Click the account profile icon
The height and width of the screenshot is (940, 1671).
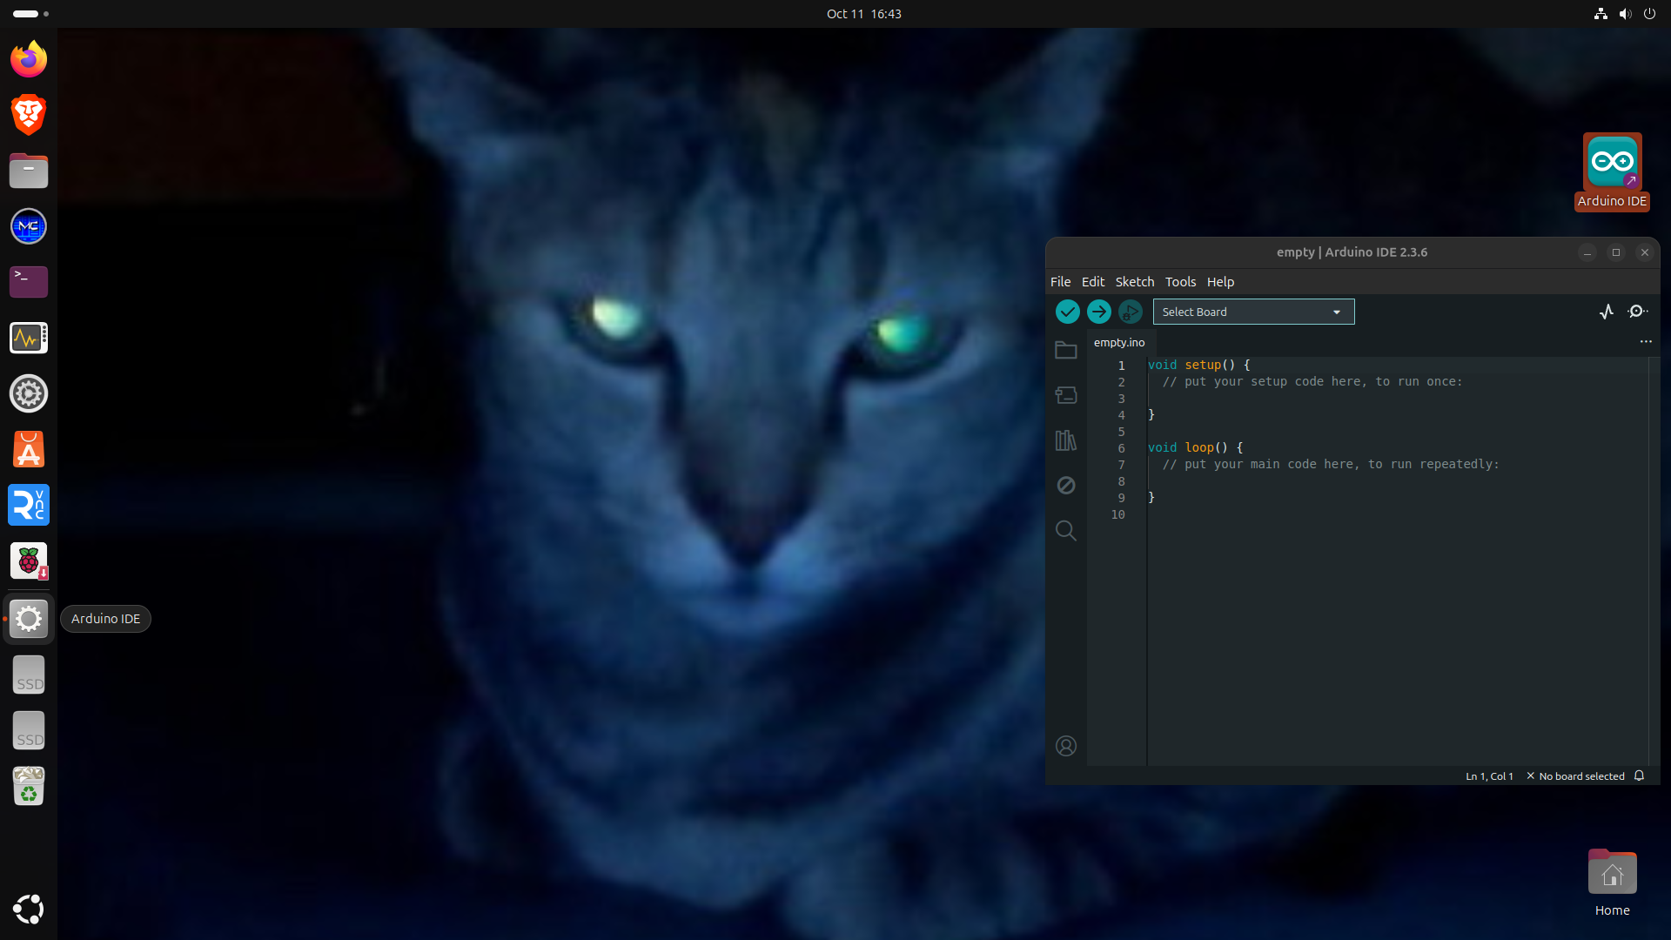click(1065, 746)
